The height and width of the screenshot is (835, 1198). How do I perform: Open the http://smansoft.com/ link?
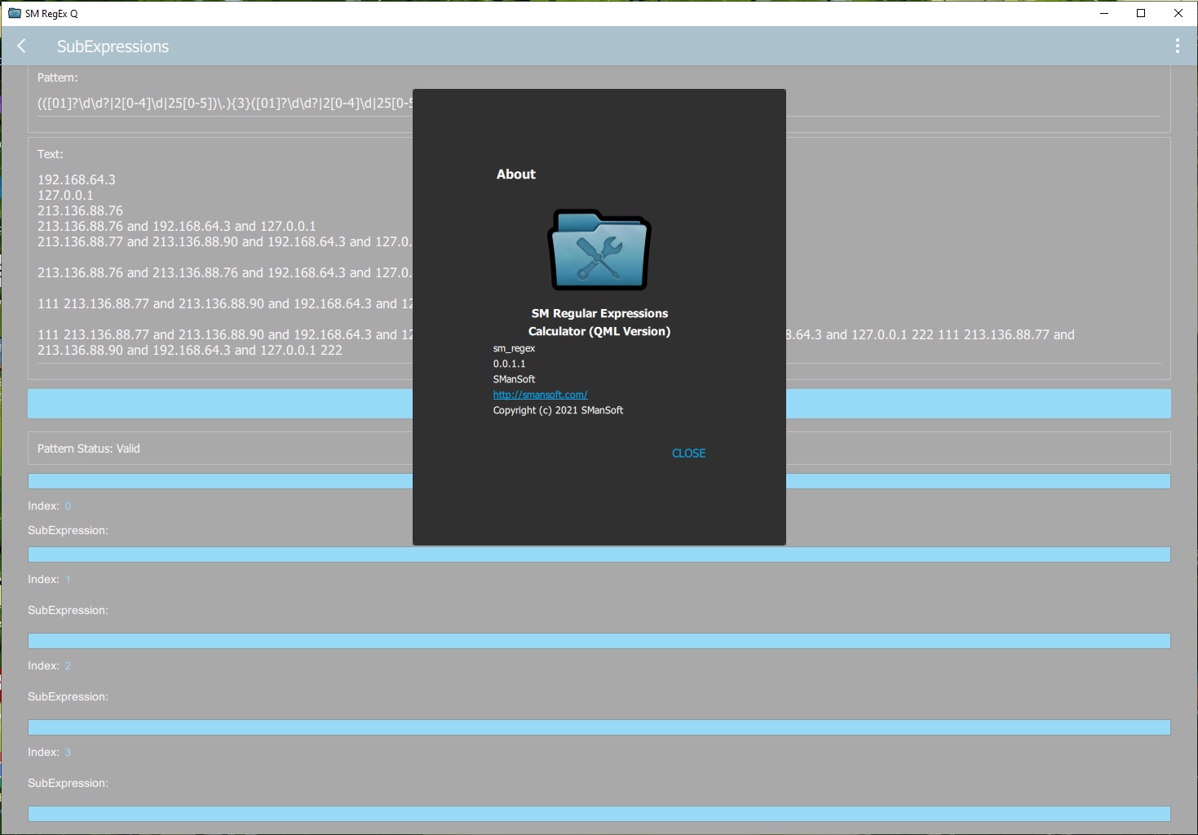pos(540,395)
